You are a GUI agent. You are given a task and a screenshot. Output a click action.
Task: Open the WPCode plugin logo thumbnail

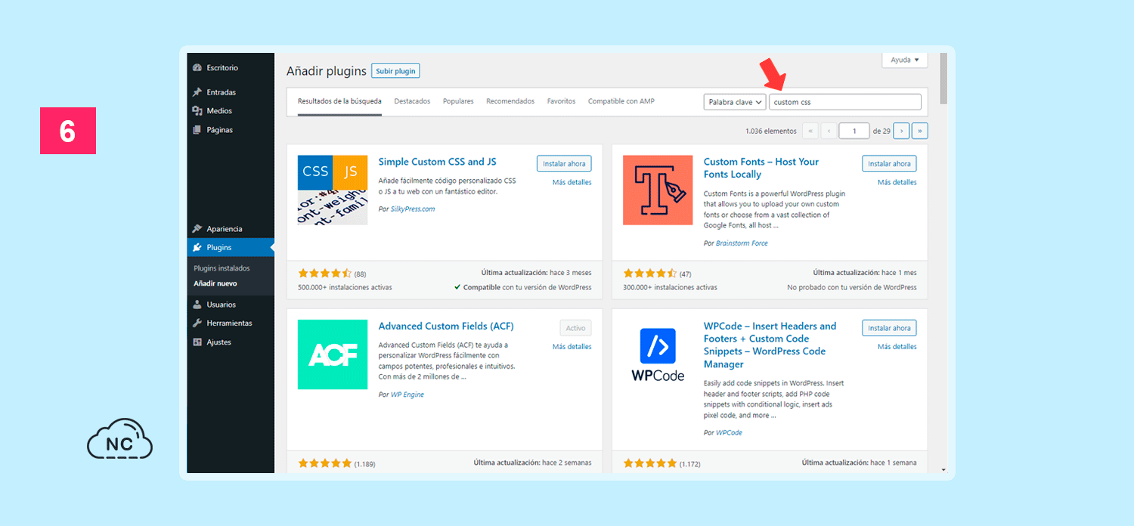658,354
